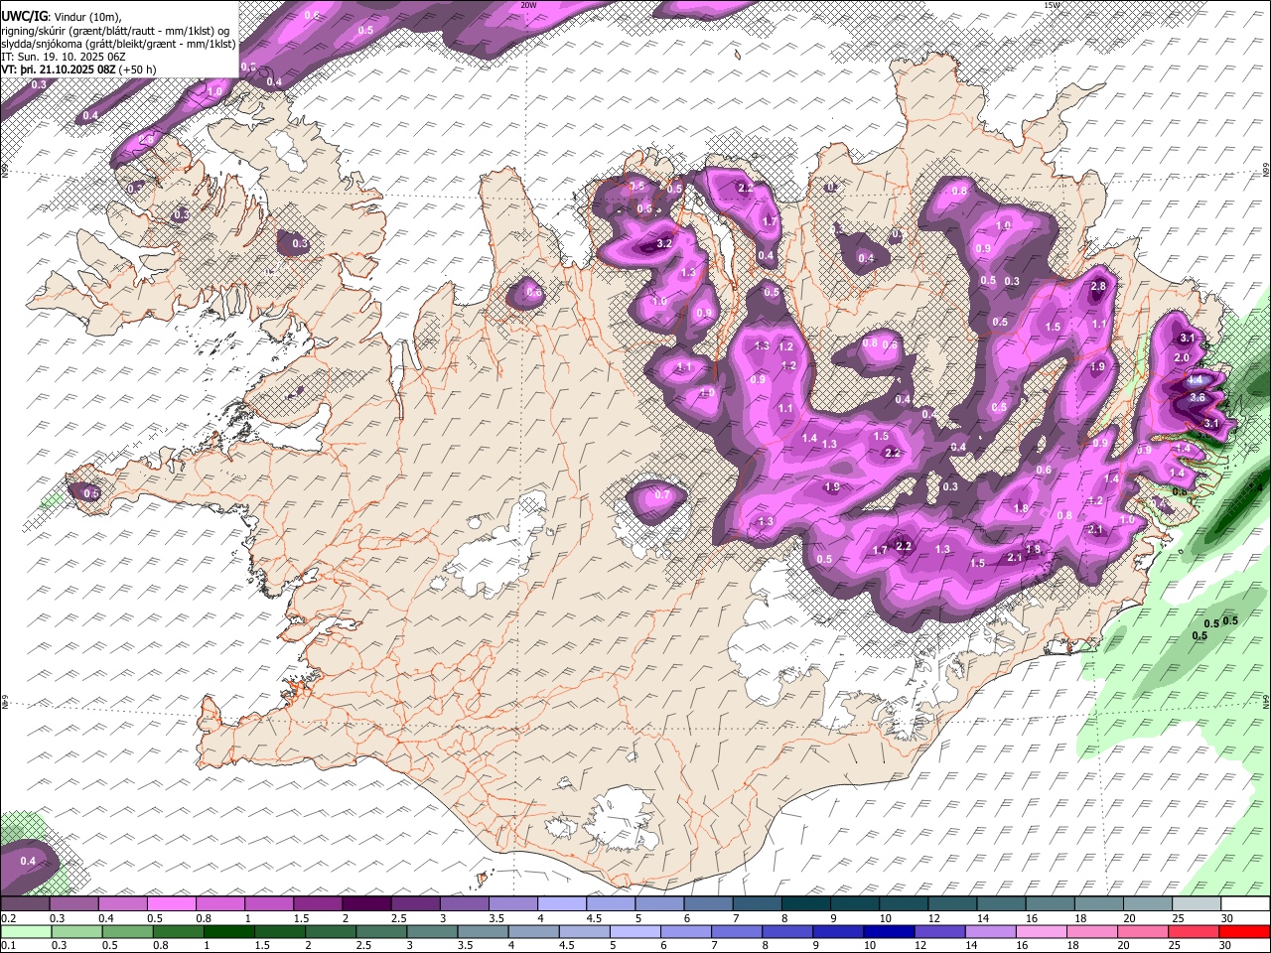Click the white 30 swatch ending the upper legend
Image resolution: width=1271 pixels, height=953 pixels.
tap(1247, 904)
